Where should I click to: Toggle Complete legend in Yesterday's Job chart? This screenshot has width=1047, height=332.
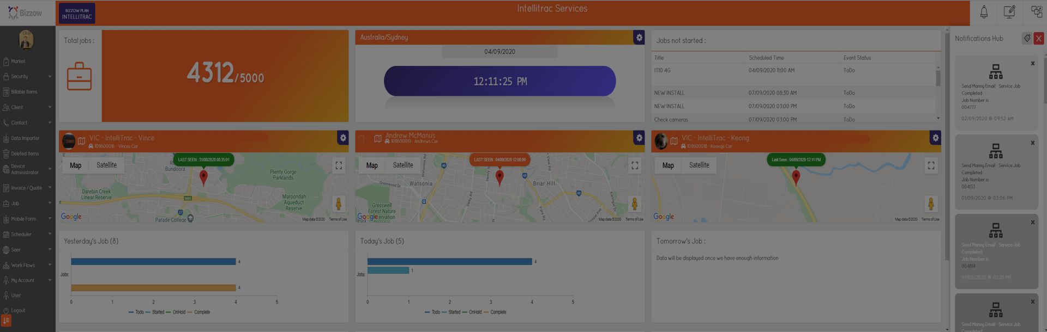point(198,312)
